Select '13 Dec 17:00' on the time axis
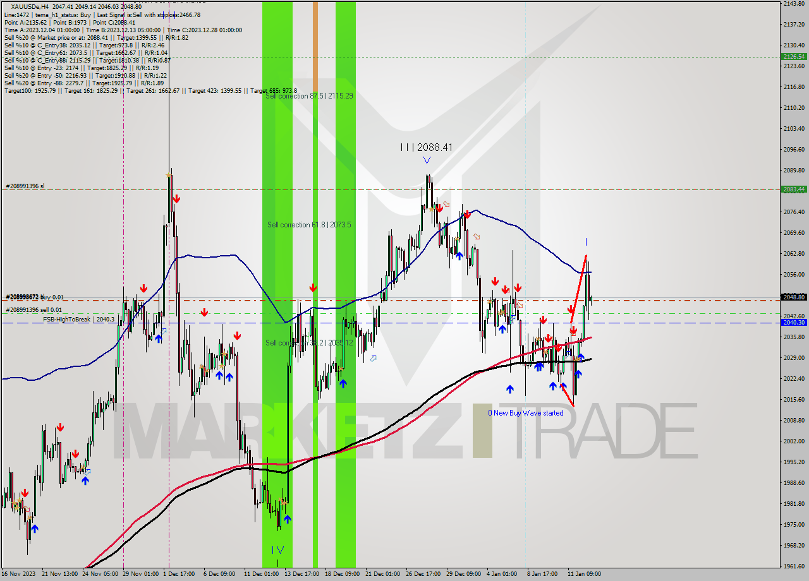 tap(301, 574)
